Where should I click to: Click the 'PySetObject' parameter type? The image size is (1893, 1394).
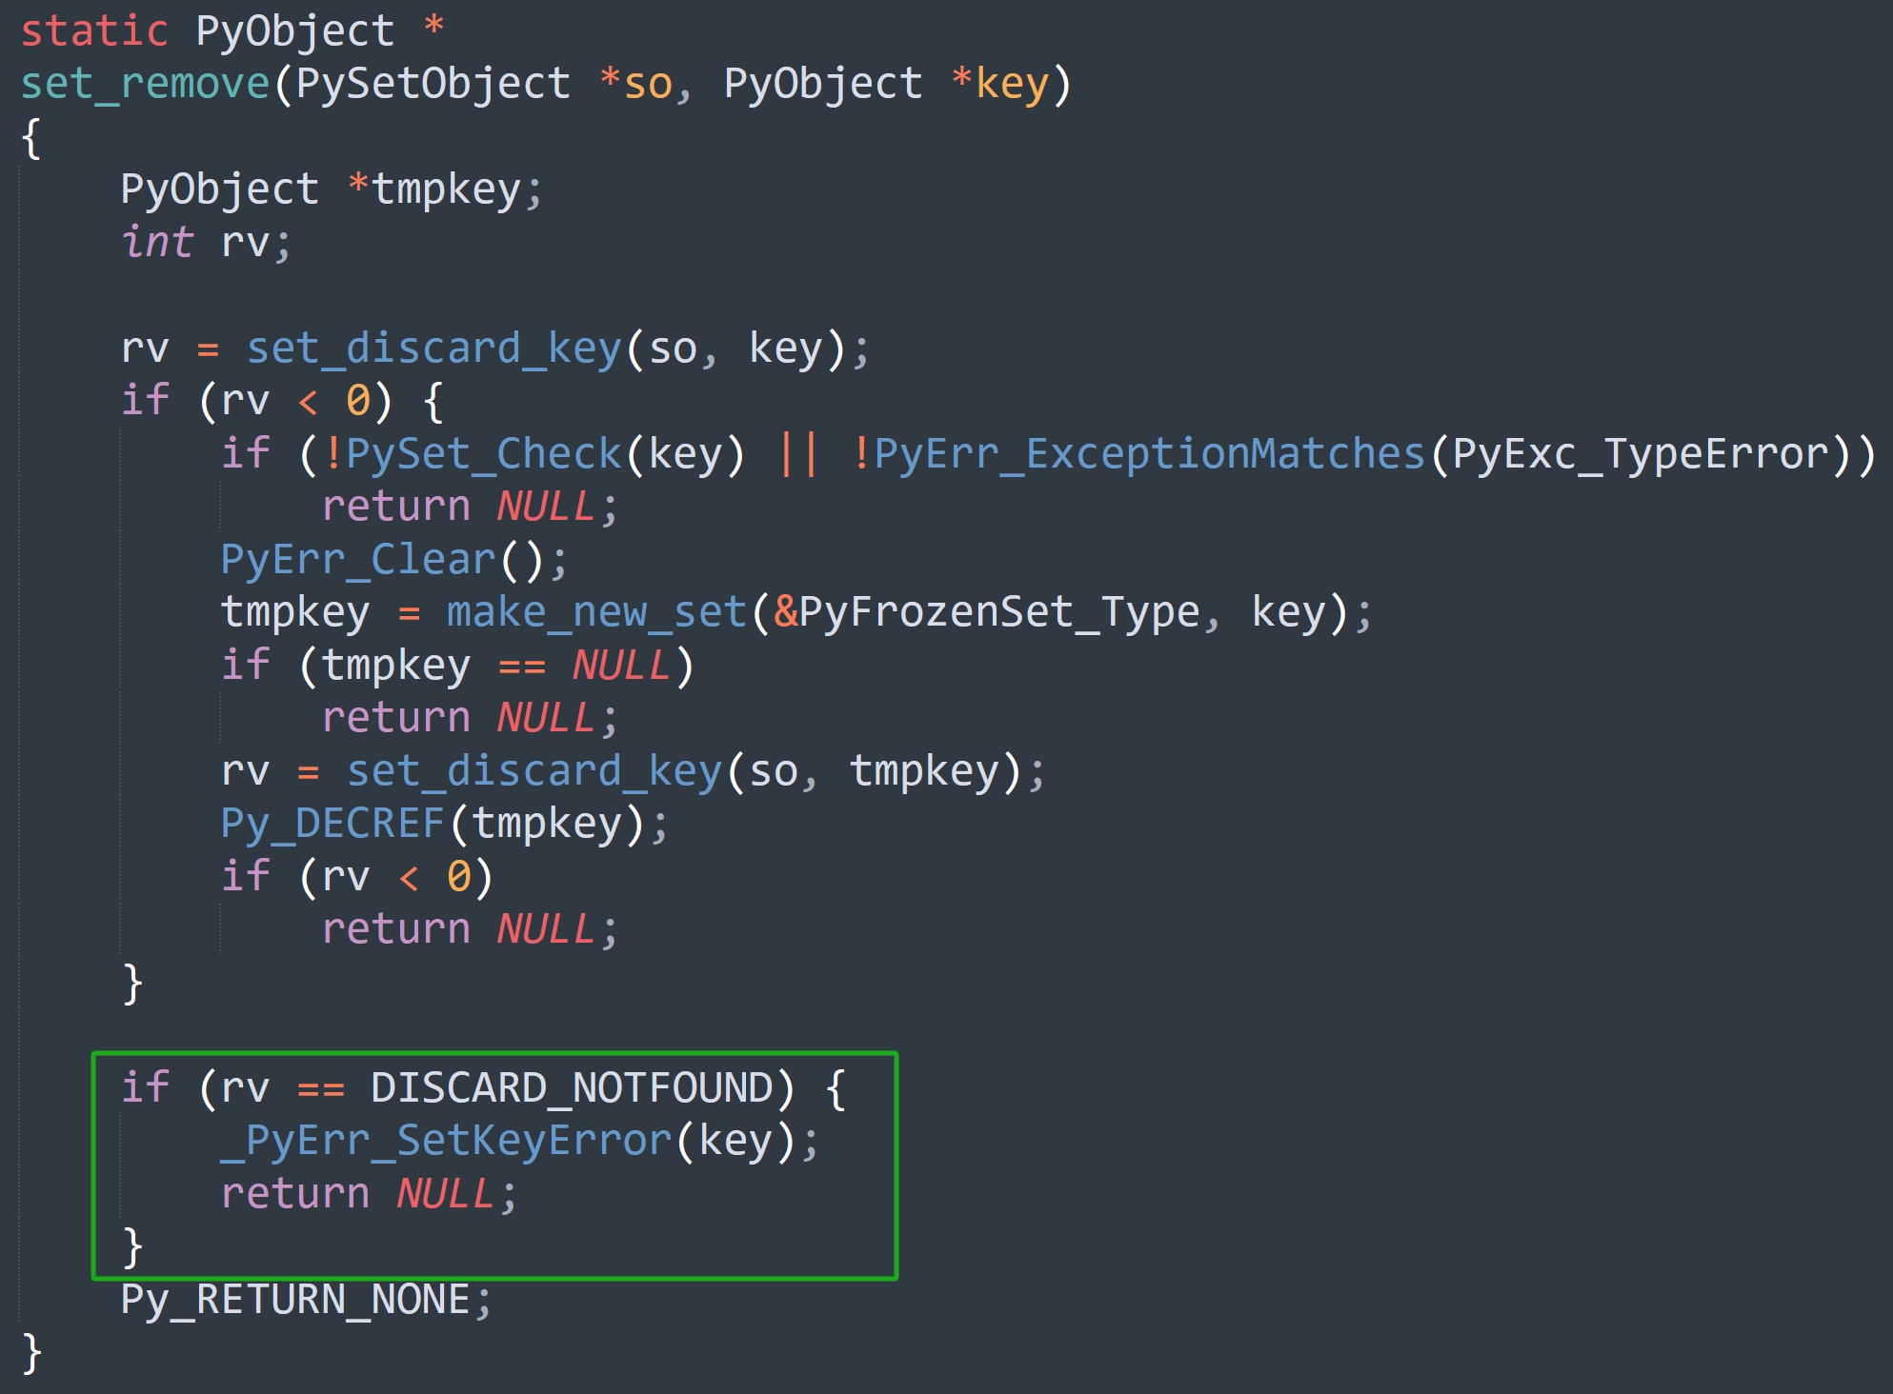tap(433, 84)
